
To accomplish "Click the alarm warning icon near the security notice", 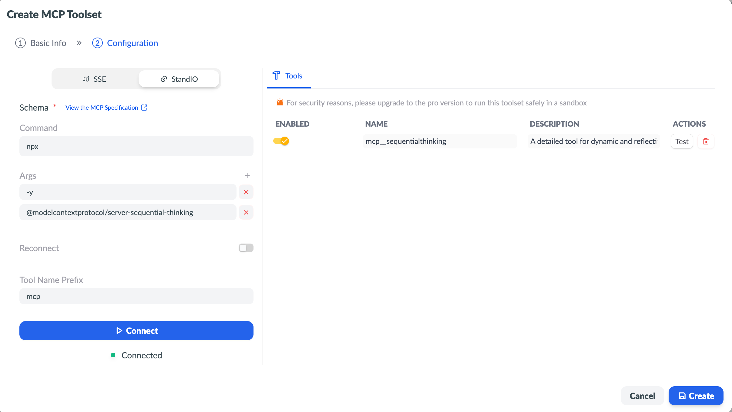I will [x=280, y=102].
